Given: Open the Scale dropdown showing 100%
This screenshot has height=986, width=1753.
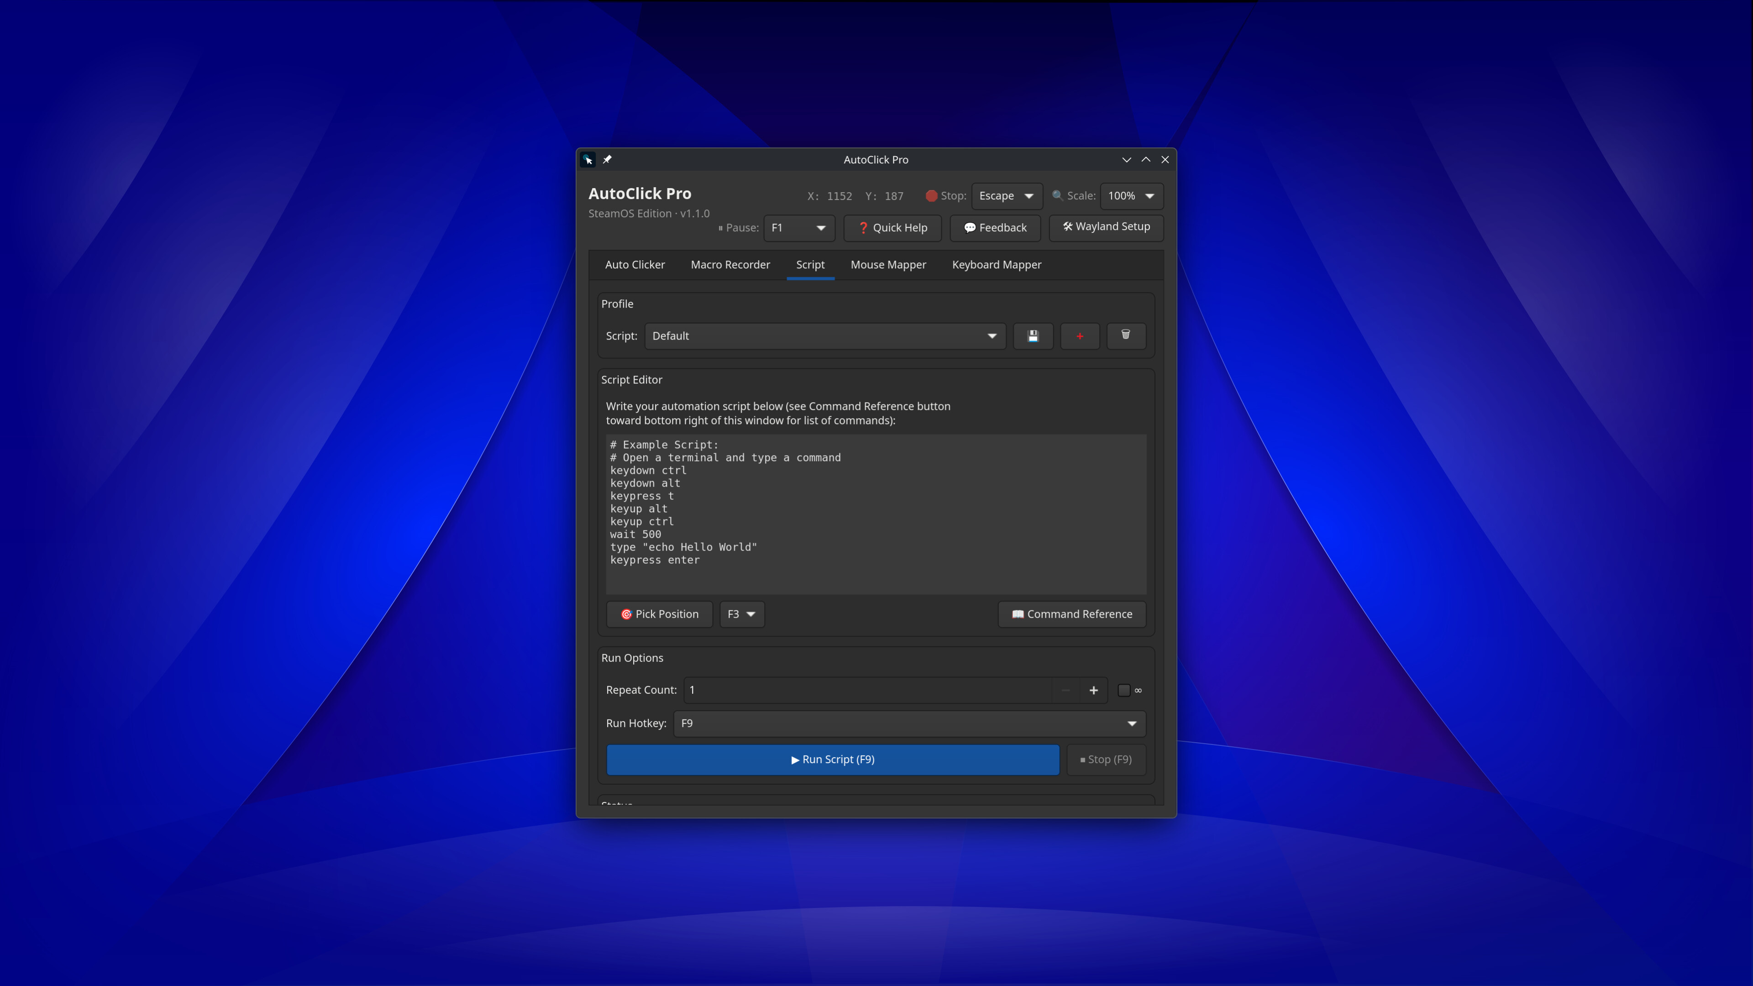Looking at the screenshot, I should pos(1132,196).
